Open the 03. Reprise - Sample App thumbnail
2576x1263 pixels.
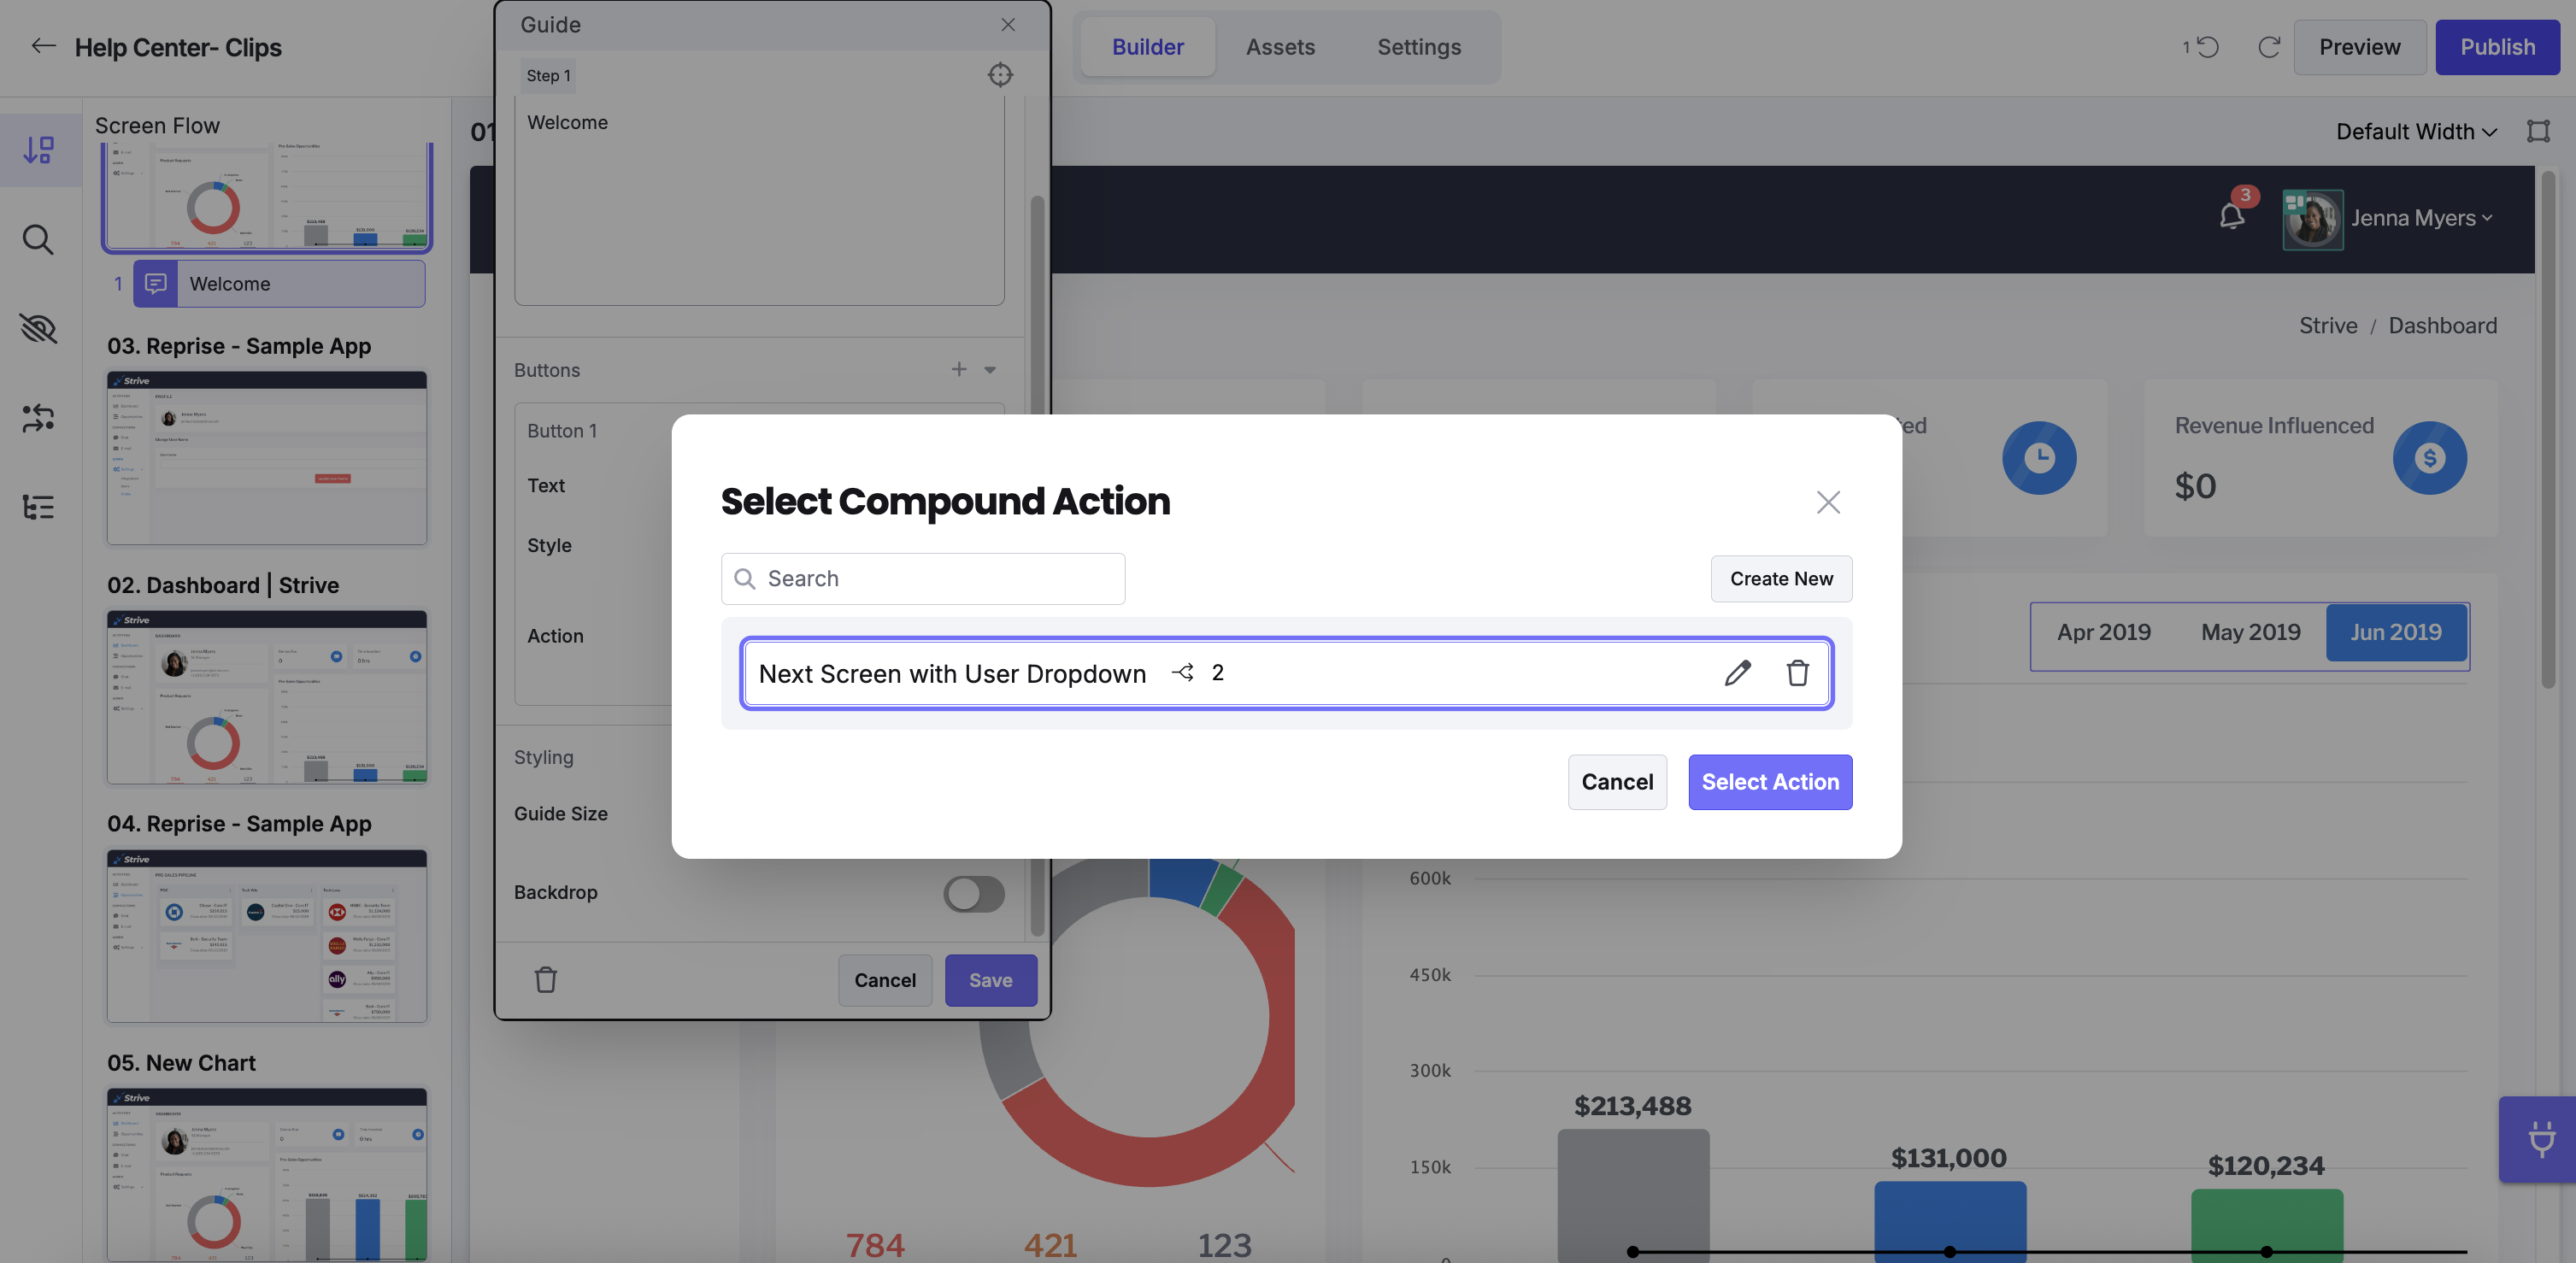267,458
